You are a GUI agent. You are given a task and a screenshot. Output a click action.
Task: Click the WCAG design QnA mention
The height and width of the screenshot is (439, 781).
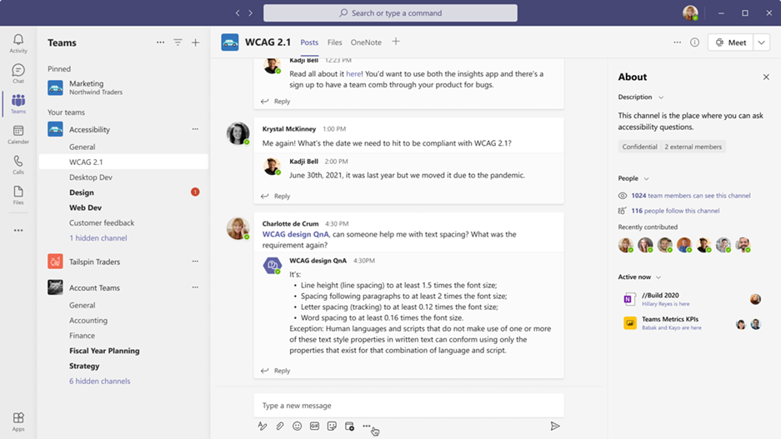(x=296, y=234)
